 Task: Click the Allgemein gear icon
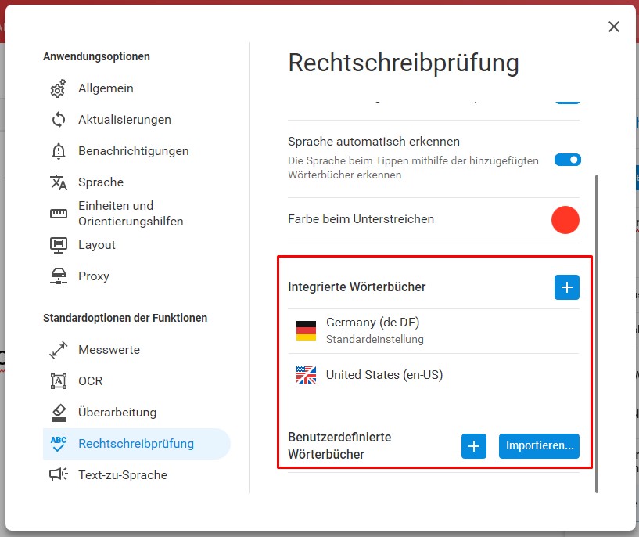(x=59, y=88)
